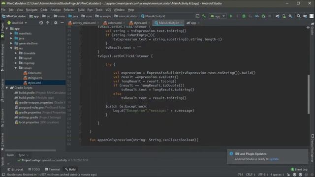The image size is (315, 177).
Task: Open the Event Log
Action: [299, 169]
